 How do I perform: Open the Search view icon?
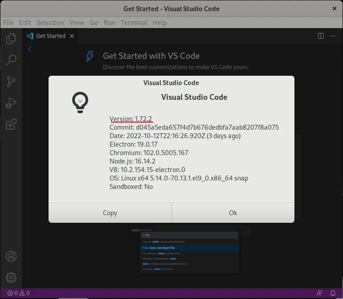[11, 60]
